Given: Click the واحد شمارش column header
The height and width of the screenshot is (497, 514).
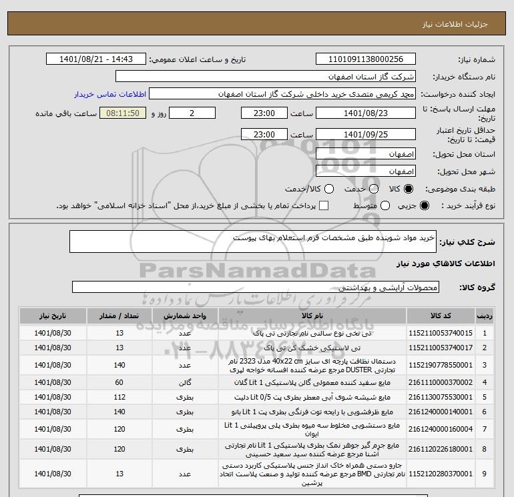Looking at the screenshot, I should click(185, 316).
